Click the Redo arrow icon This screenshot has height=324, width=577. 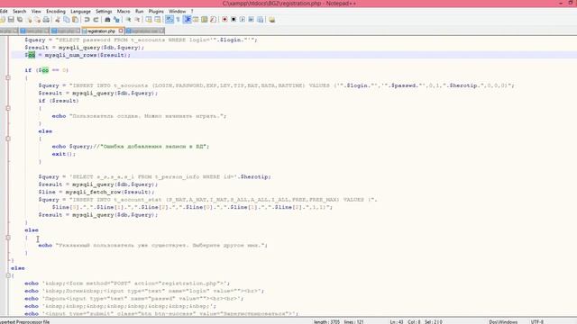[96, 20]
